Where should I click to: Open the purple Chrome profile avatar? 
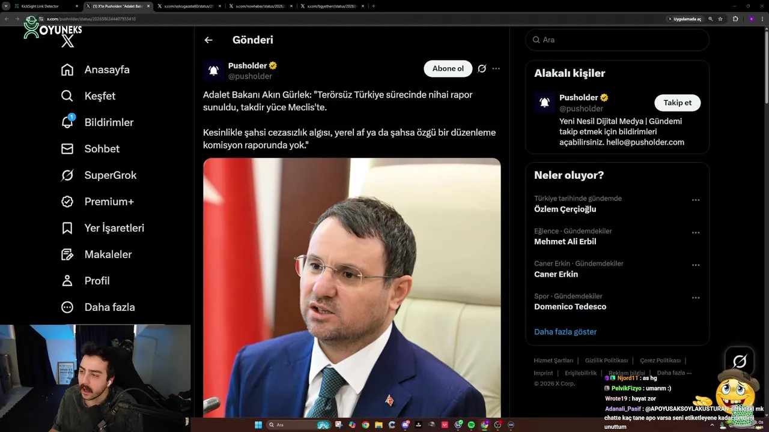tap(752, 19)
